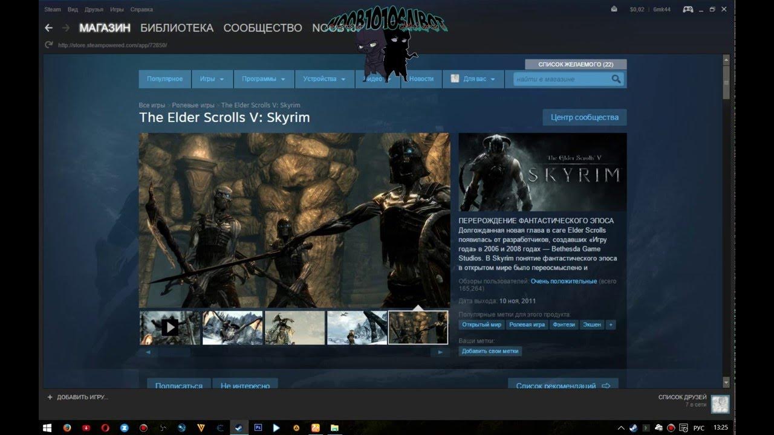This screenshot has width=774, height=435.
Task: Open Windows Start menu
Action: click(x=47, y=428)
